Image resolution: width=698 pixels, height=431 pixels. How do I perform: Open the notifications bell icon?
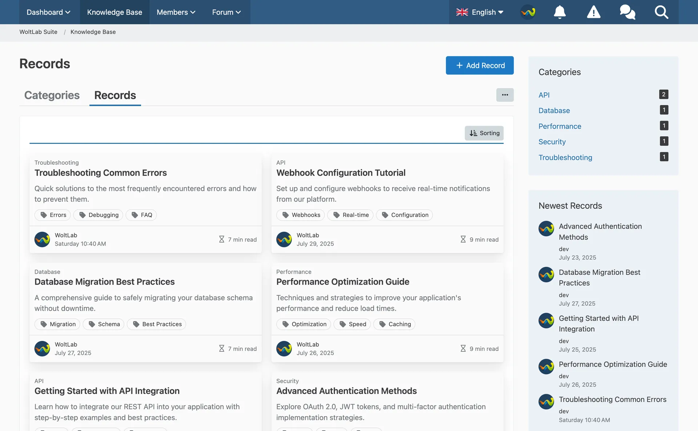(559, 12)
